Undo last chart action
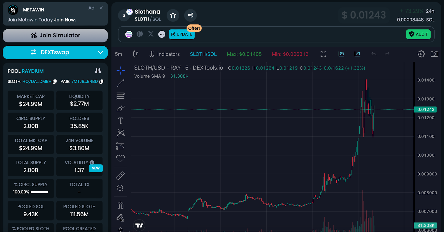The height and width of the screenshot is (232, 444). [x=374, y=54]
